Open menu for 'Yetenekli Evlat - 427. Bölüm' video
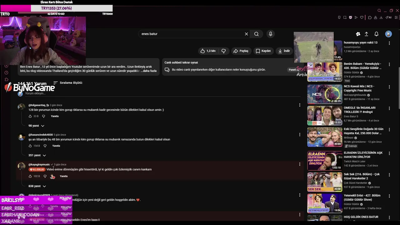Viewport: 400px width, 225px height. [x=389, y=196]
